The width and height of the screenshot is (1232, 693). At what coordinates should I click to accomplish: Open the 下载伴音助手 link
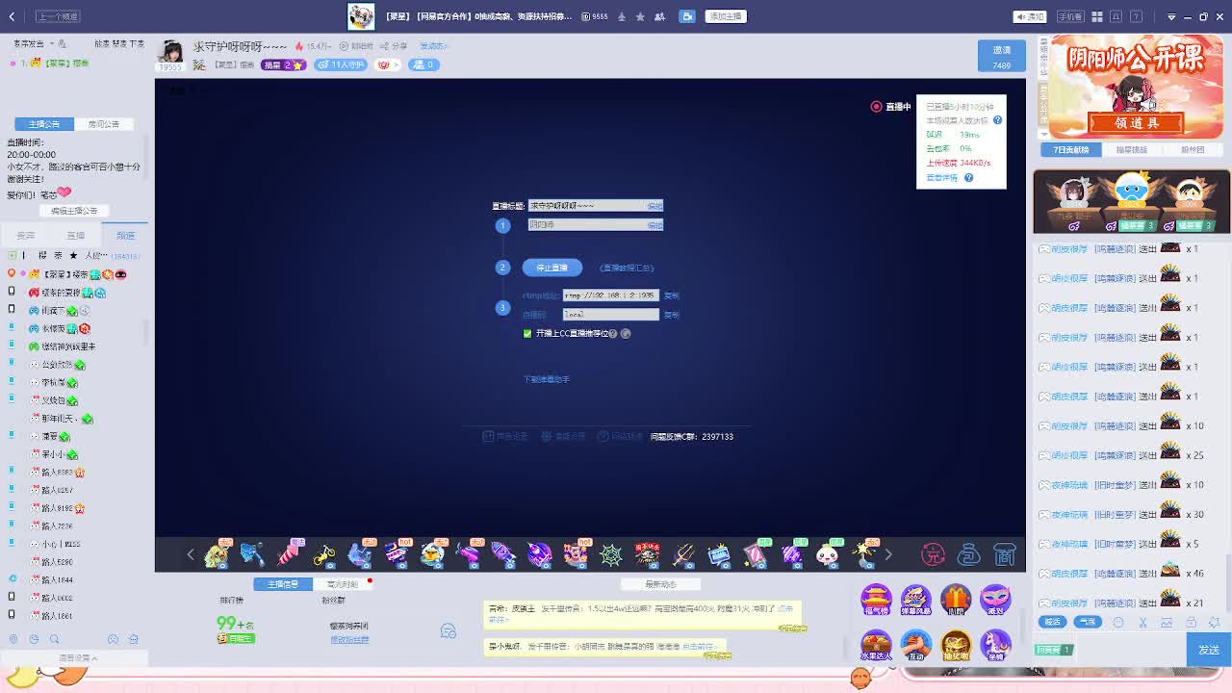point(546,379)
